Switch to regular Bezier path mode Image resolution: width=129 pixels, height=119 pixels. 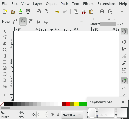(x=15, y=22)
